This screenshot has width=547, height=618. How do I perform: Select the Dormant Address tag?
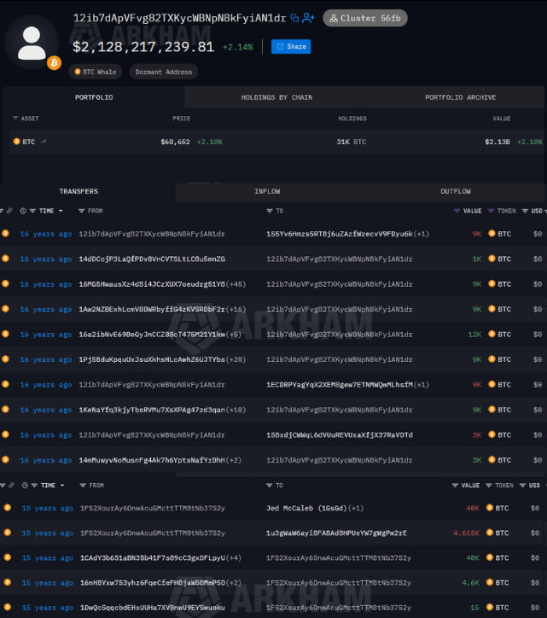(x=164, y=72)
